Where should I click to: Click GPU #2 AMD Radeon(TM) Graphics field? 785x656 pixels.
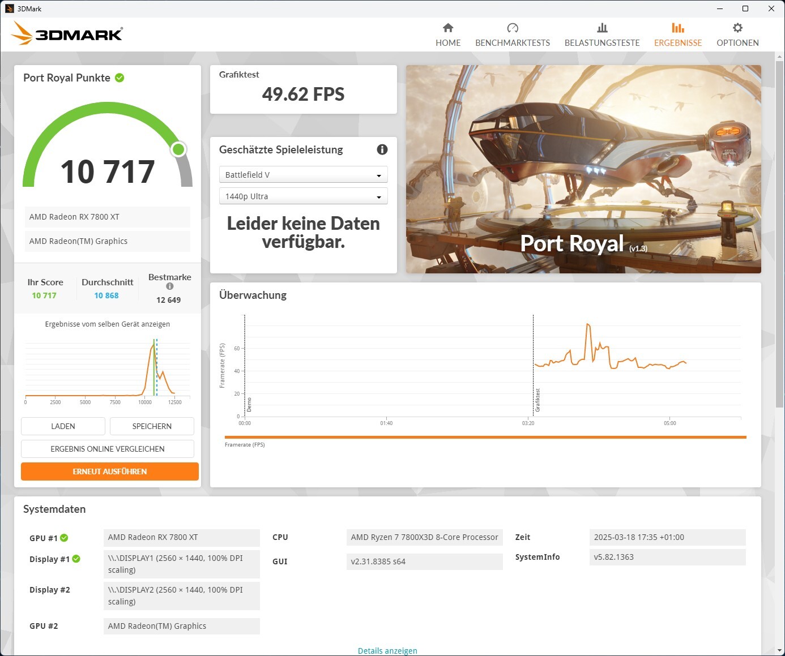point(182,626)
